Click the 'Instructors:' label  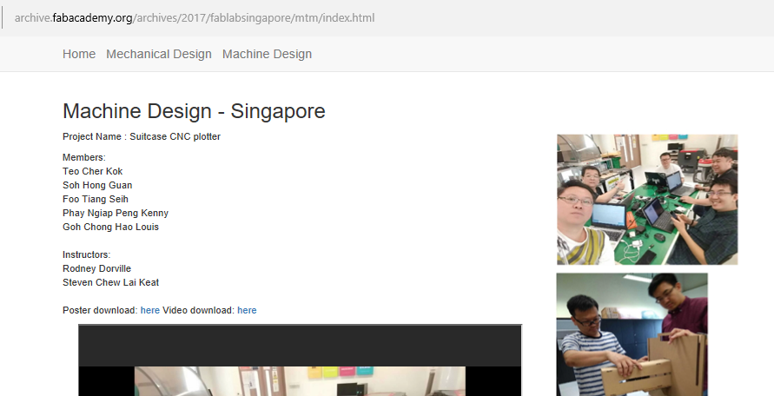point(86,254)
